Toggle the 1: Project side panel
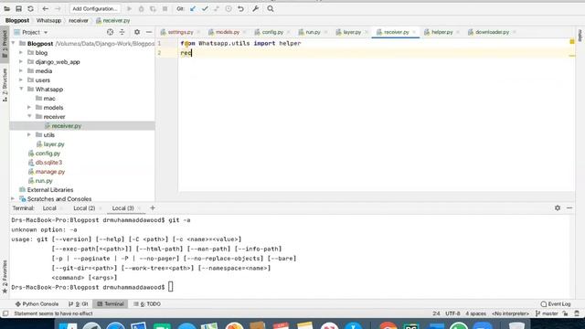 pos(5,44)
